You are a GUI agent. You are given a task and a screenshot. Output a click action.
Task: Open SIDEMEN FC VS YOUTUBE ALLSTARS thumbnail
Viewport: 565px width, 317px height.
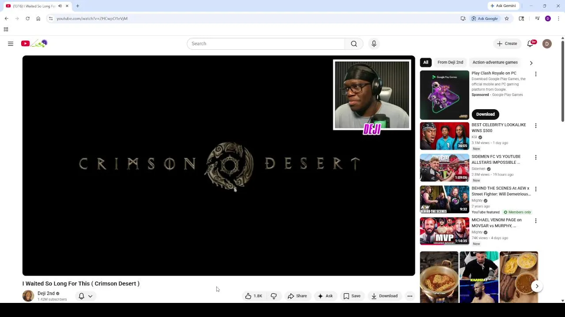444,168
